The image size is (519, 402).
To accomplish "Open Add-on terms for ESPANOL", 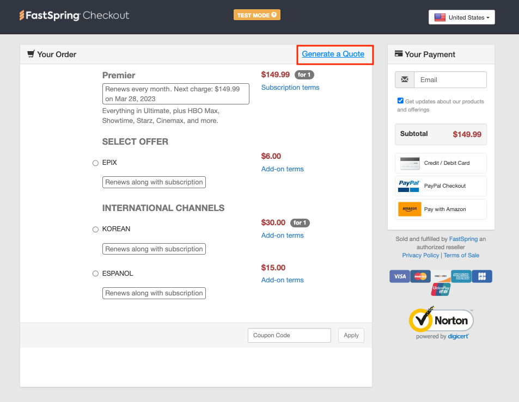I will point(282,280).
